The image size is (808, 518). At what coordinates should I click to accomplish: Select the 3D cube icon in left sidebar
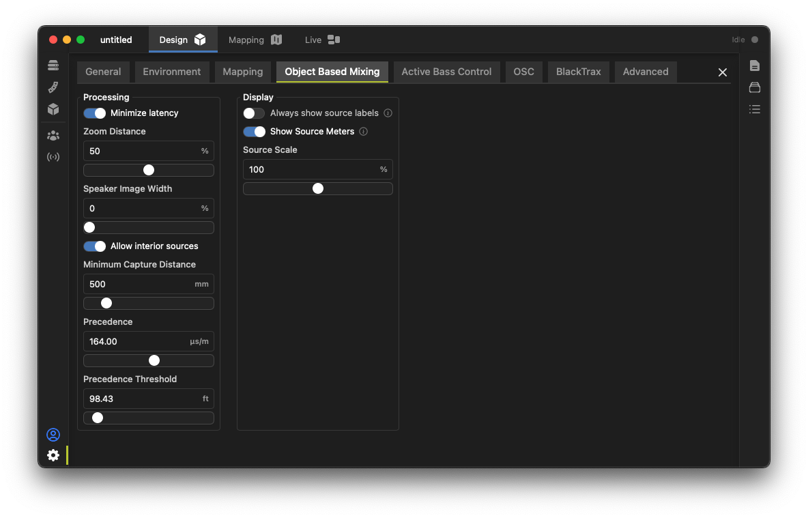(53, 109)
